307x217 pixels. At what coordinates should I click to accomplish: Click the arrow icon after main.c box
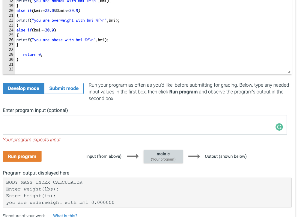point(194,156)
